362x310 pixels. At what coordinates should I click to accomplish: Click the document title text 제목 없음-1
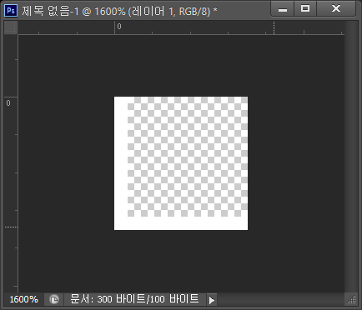[50, 11]
